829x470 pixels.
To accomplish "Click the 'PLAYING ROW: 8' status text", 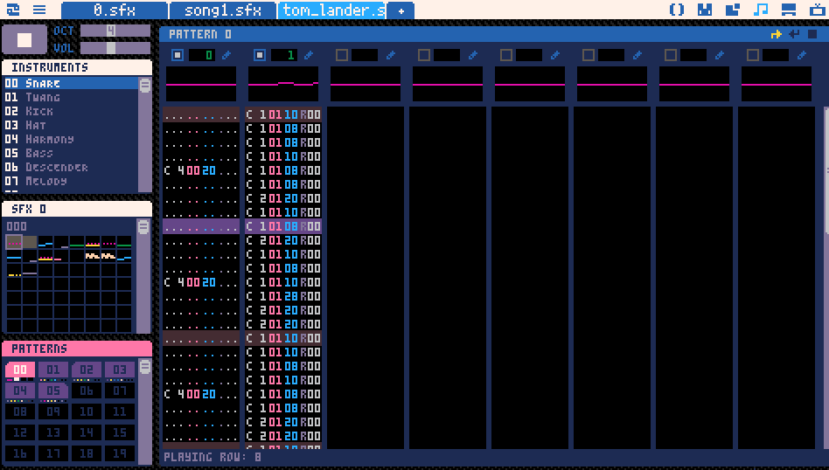I will (212, 457).
